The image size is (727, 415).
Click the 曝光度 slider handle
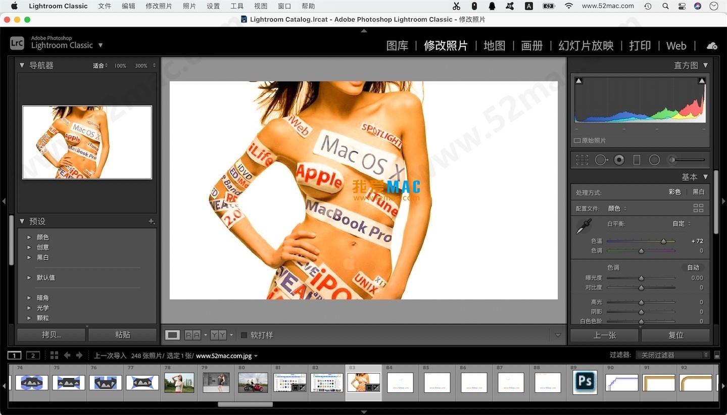pos(641,278)
